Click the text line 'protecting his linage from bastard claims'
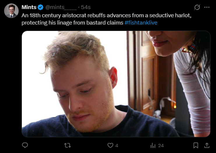The width and height of the screenshot is (216, 153). [x=72, y=22]
